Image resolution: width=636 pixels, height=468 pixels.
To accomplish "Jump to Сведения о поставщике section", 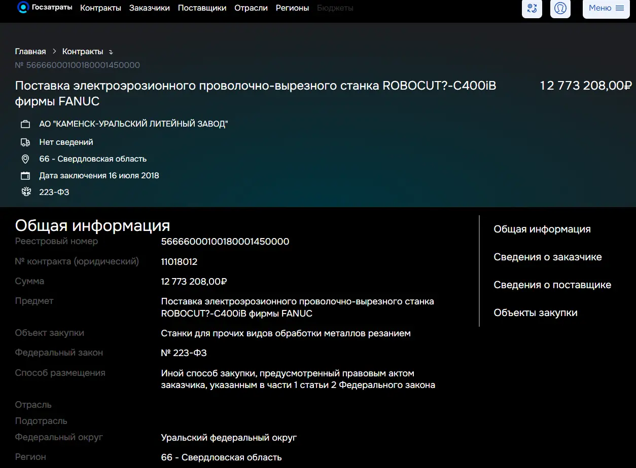I will [552, 285].
